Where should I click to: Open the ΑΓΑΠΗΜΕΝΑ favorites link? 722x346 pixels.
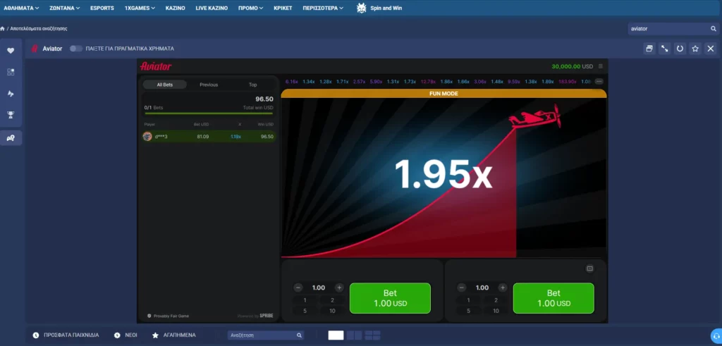click(180, 335)
